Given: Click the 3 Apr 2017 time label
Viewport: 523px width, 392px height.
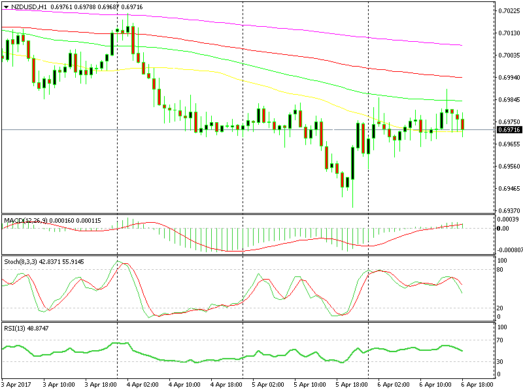Looking at the screenshot, I should [x=16, y=385].
